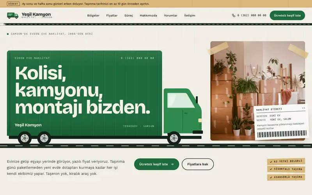The height and width of the screenshot is (195, 312).
Task: Click the NAKLİYAT ETİKETİ label heading
Action: coord(269,109)
